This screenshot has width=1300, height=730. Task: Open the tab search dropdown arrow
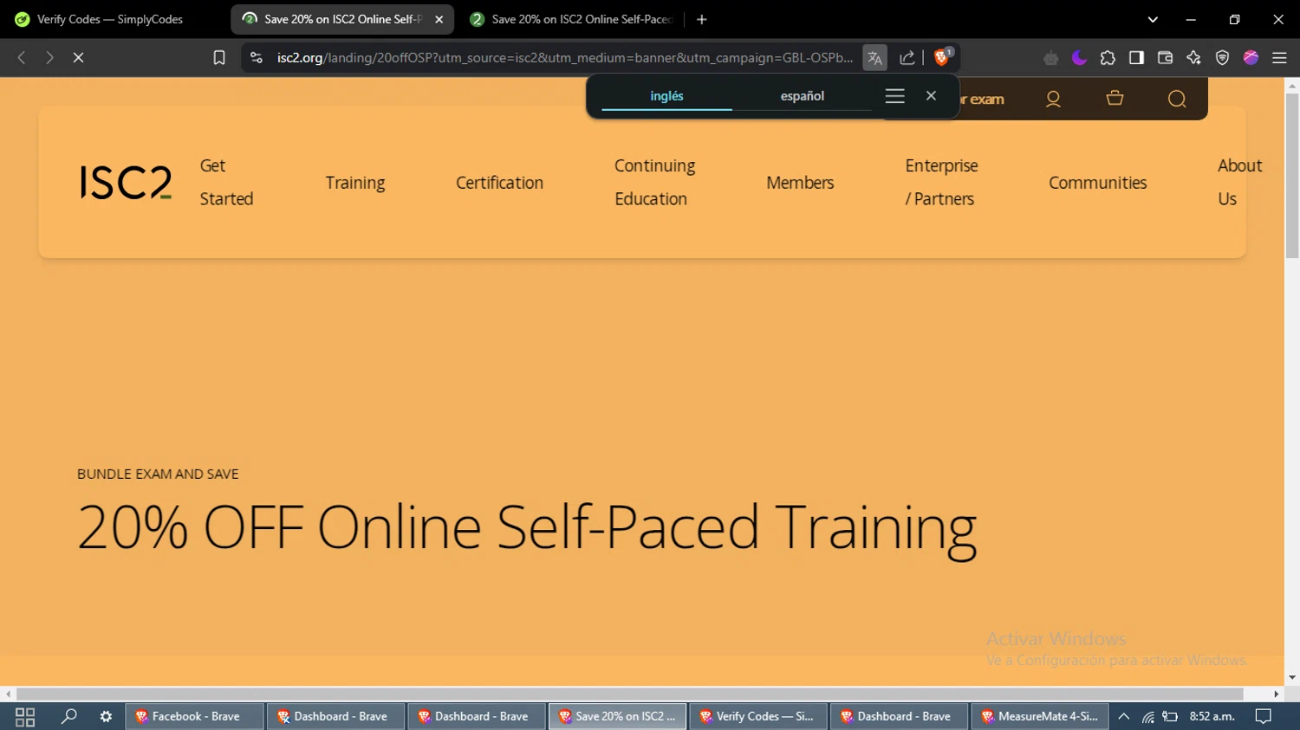click(x=1153, y=19)
